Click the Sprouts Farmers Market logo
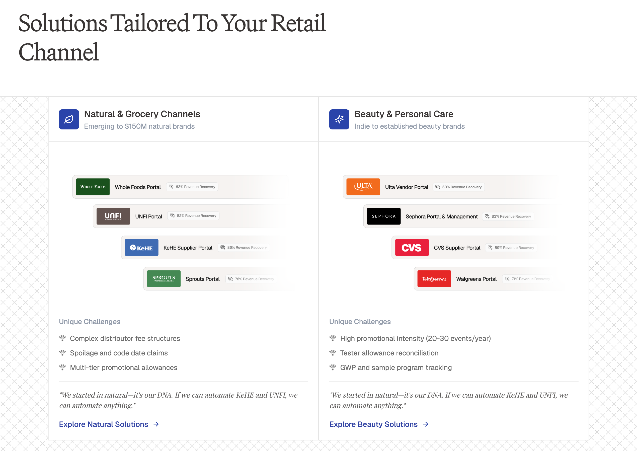 point(164,278)
